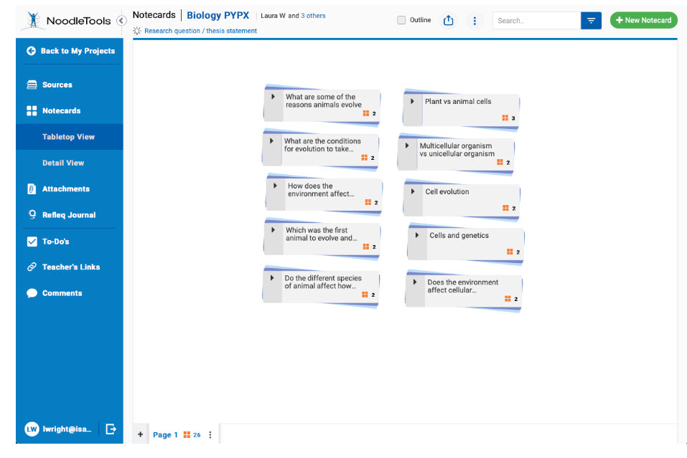Image resolution: width=687 pixels, height=458 pixels.
Task: Select the Page 1 tab
Action: 165,435
